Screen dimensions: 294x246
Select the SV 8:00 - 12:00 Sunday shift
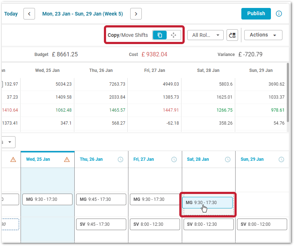point(262,224)
